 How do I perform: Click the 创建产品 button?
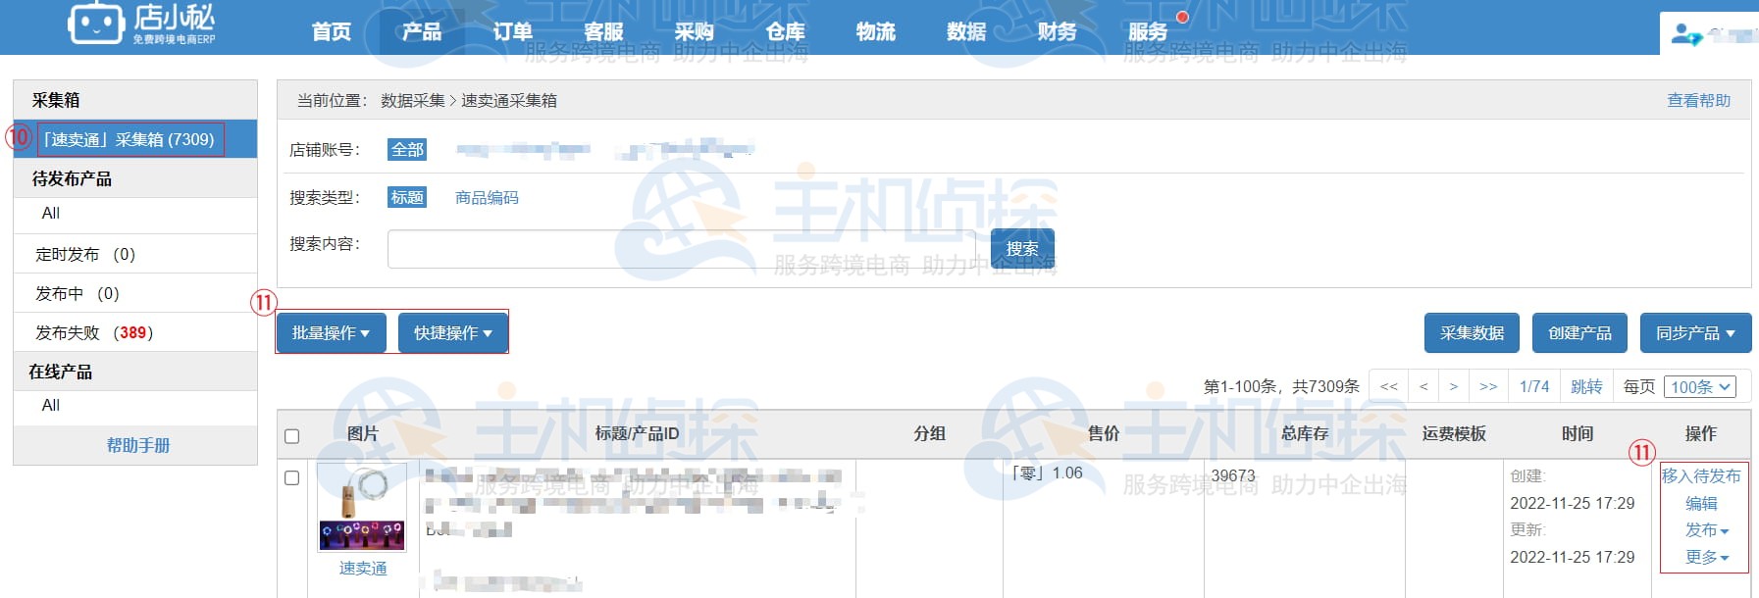pyautogui.click(x=1579, y=333)
